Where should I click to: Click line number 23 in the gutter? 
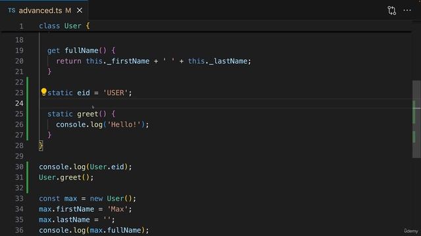pyautogui.click(x=19, y=93)
